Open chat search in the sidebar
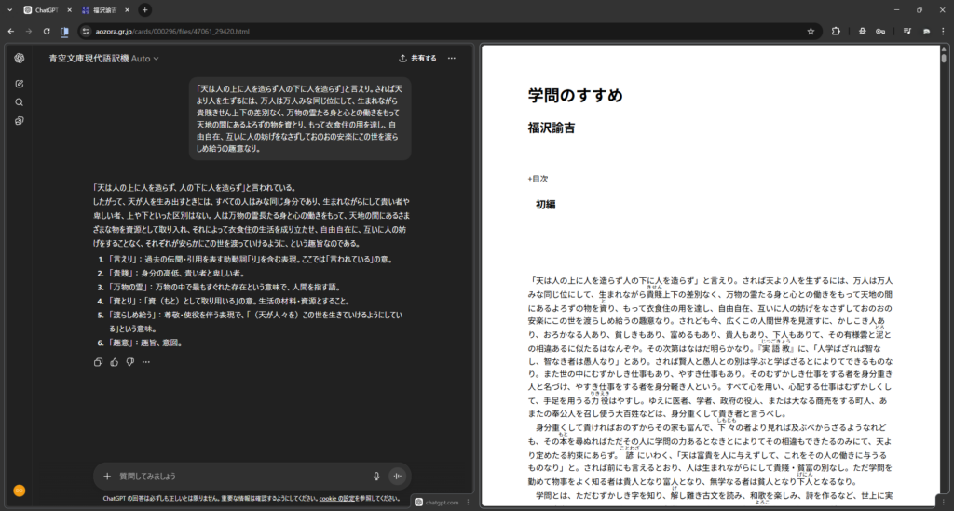 [19, 102]
